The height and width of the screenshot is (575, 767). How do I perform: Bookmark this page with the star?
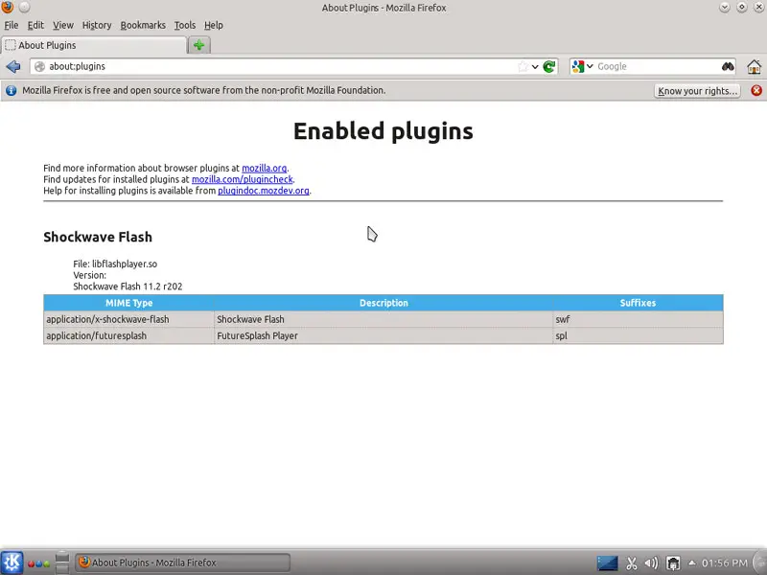coord(523,66)
